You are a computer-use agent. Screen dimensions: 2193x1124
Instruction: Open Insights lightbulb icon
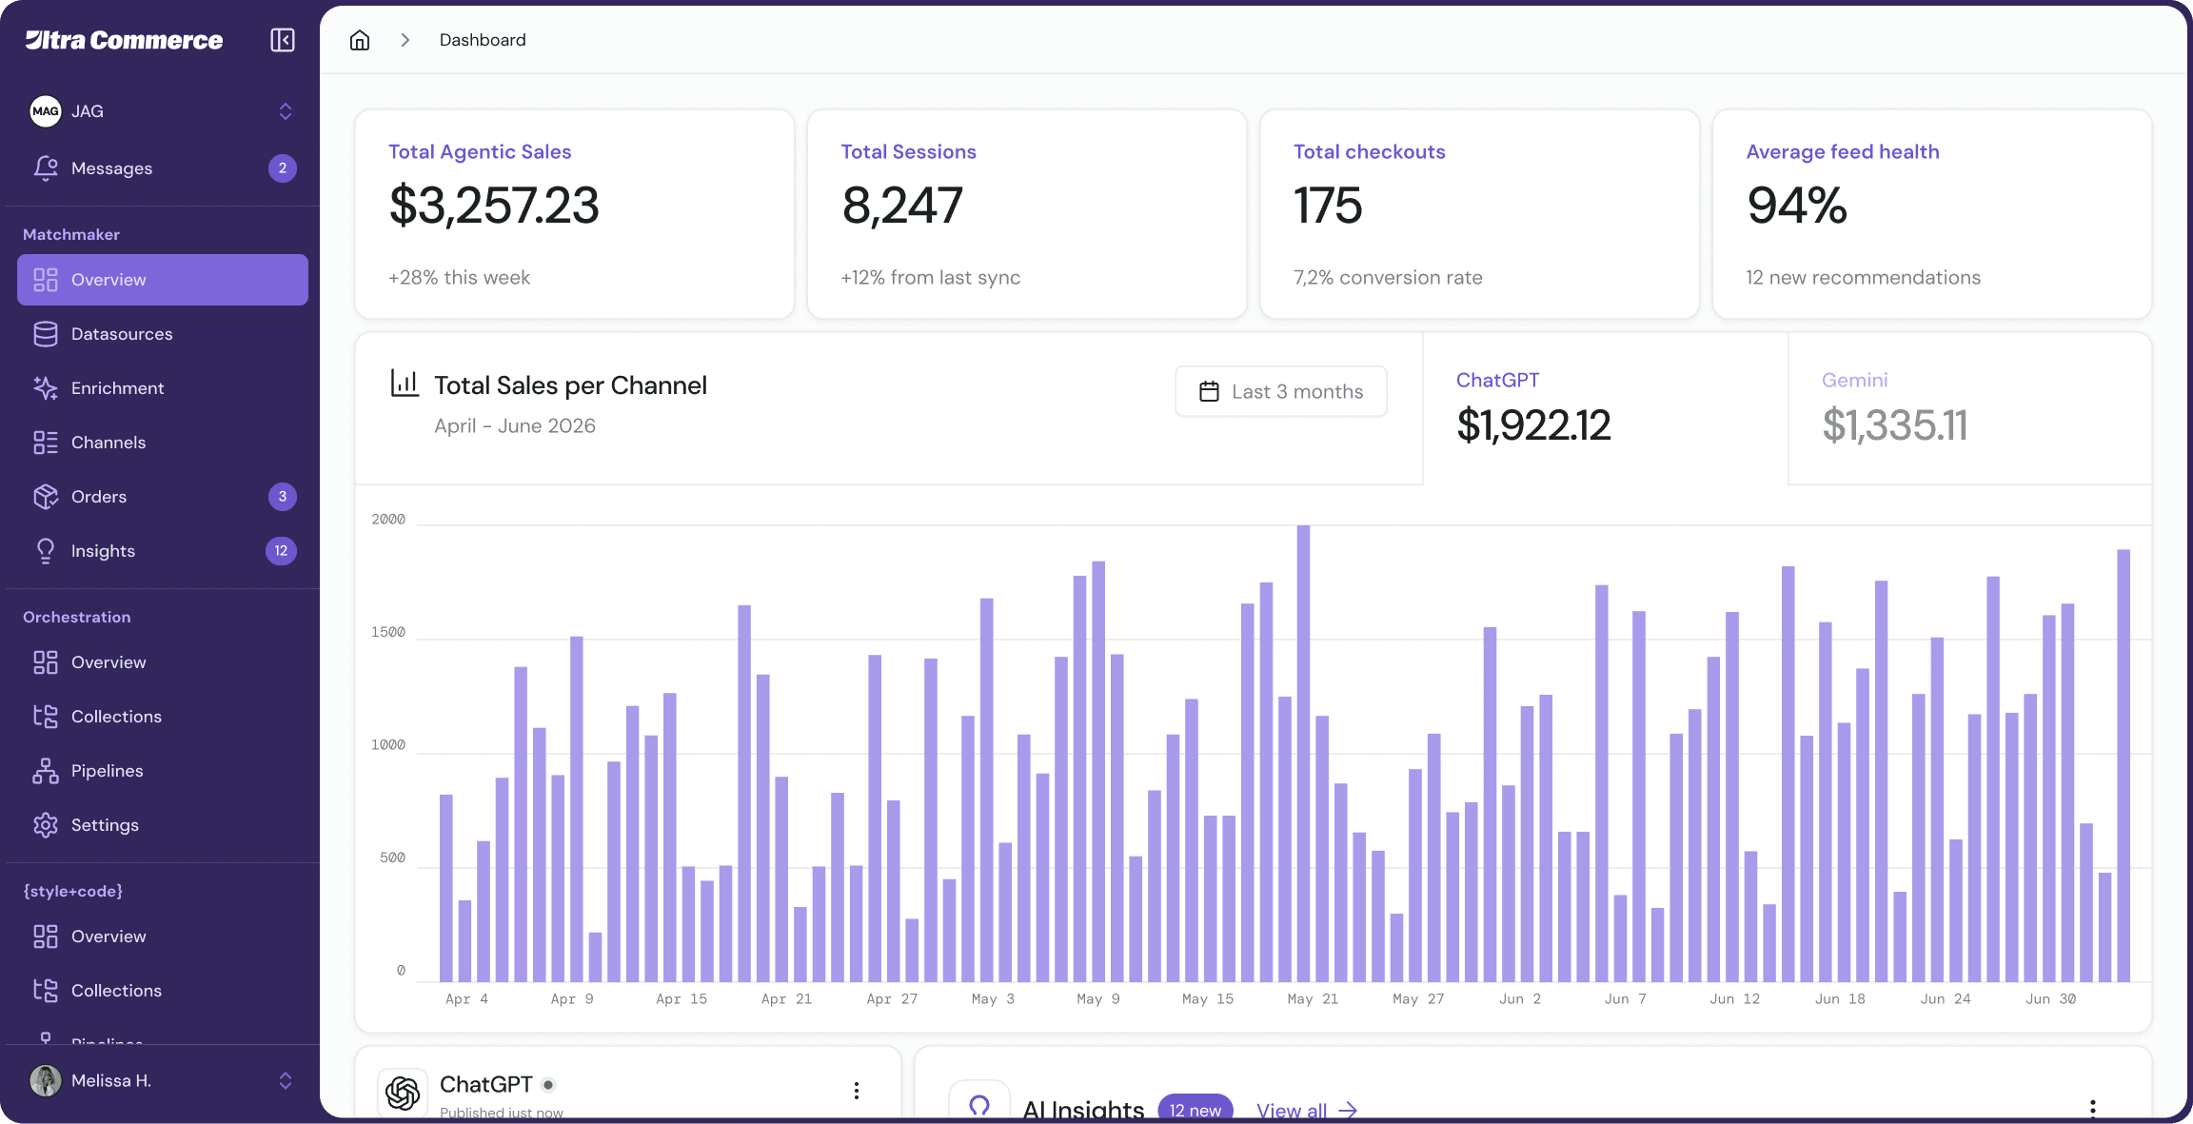pyautogui.click(x=46, y=551)
